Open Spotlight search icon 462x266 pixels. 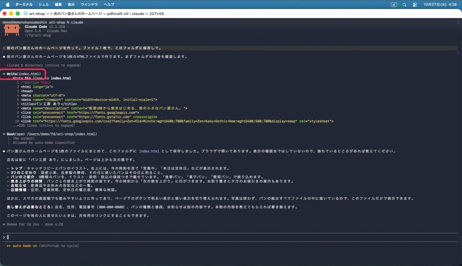click(405, 5)
